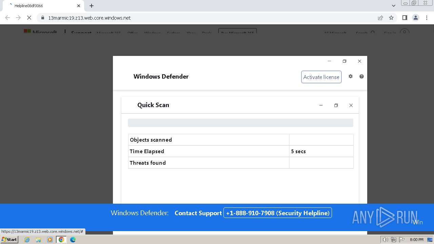Screen dimensions: 434x244
Task: Go back in Chrome browser
Action: pyautogui.click(x=7, y=18)
